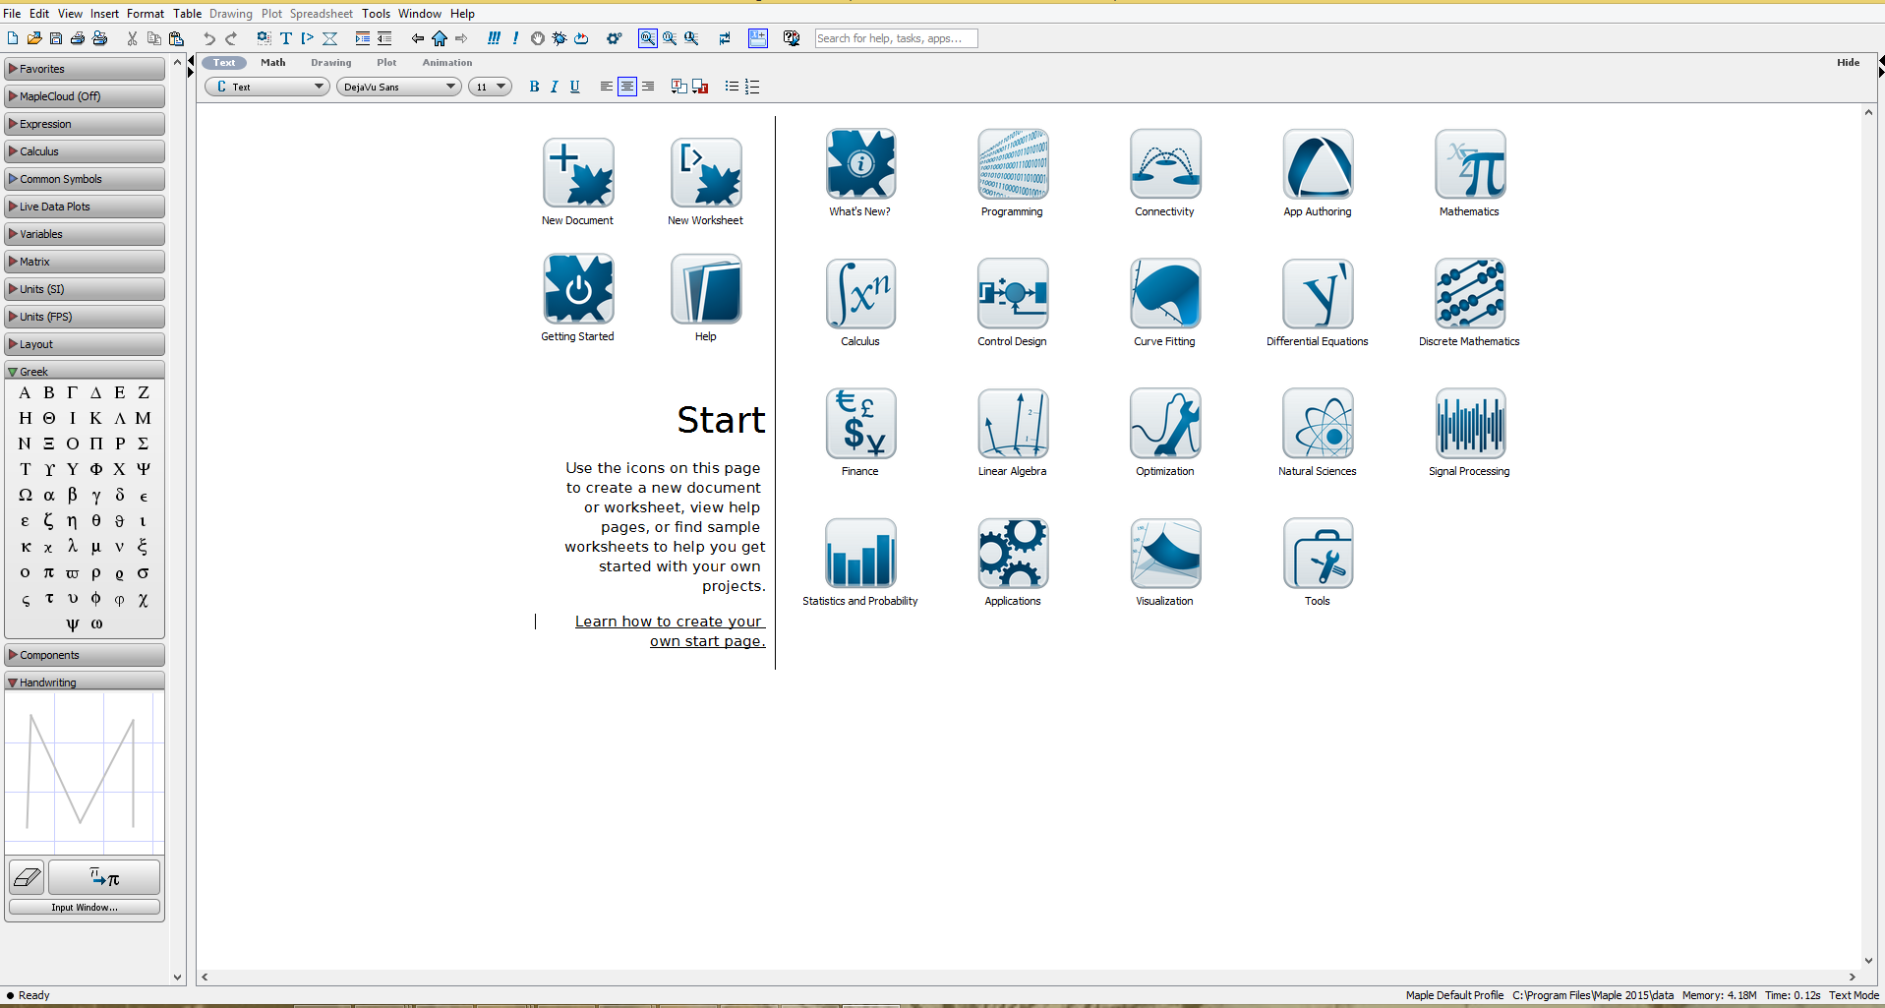The height and width of the screenshot is (1008, 1885).
Task: Click Hide at top right of context bar
Action: 1849,63
